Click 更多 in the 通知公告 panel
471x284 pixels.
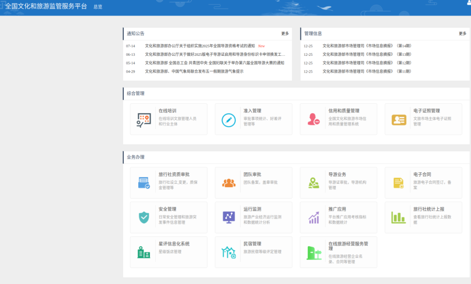click(x=285, y=34)
